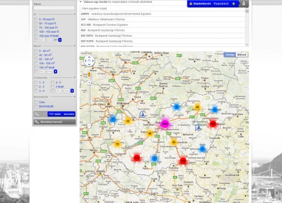Collapse the Ár price filter section arrow
Screen dimensions: 282x203
pos(74,14)
